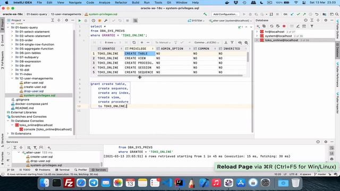Open SYSTEM schema dropdown
340x191 pixels.
[196, 21]
